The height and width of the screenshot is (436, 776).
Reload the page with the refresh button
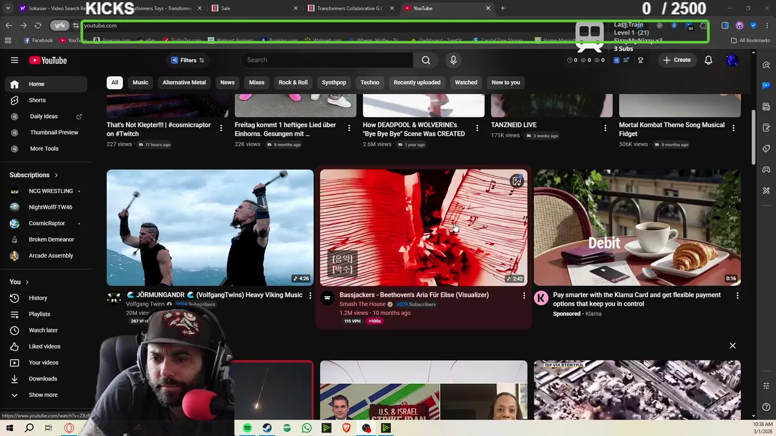(x=38, y=25)
